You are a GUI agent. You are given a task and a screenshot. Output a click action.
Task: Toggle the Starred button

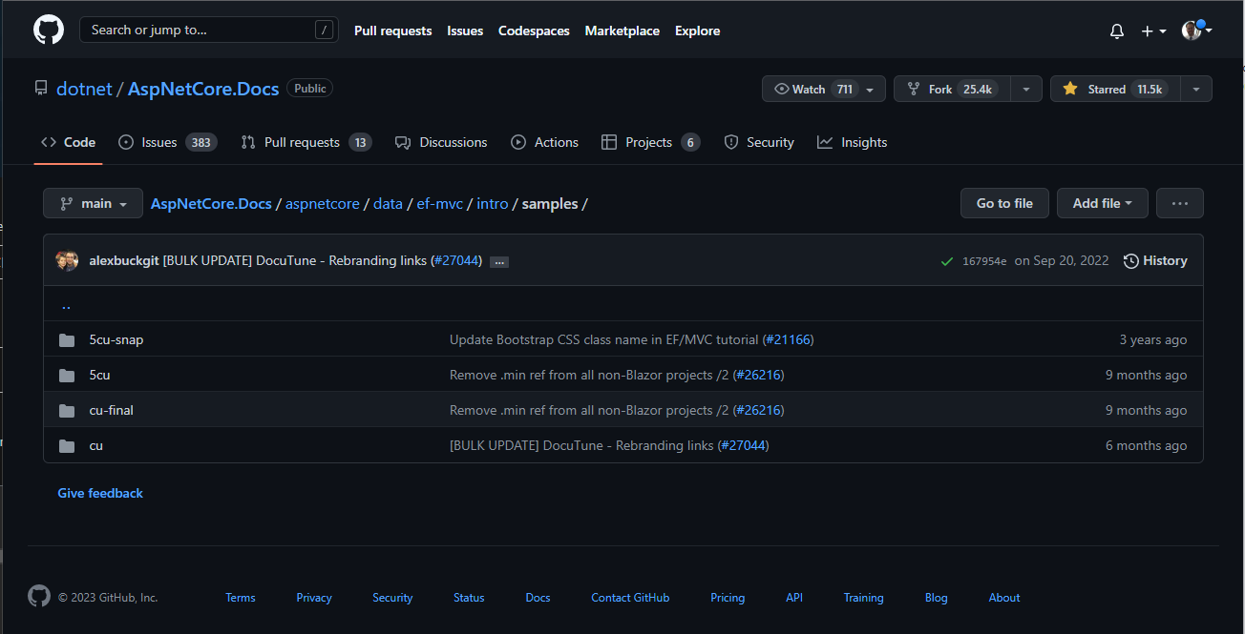(1115, 89)
